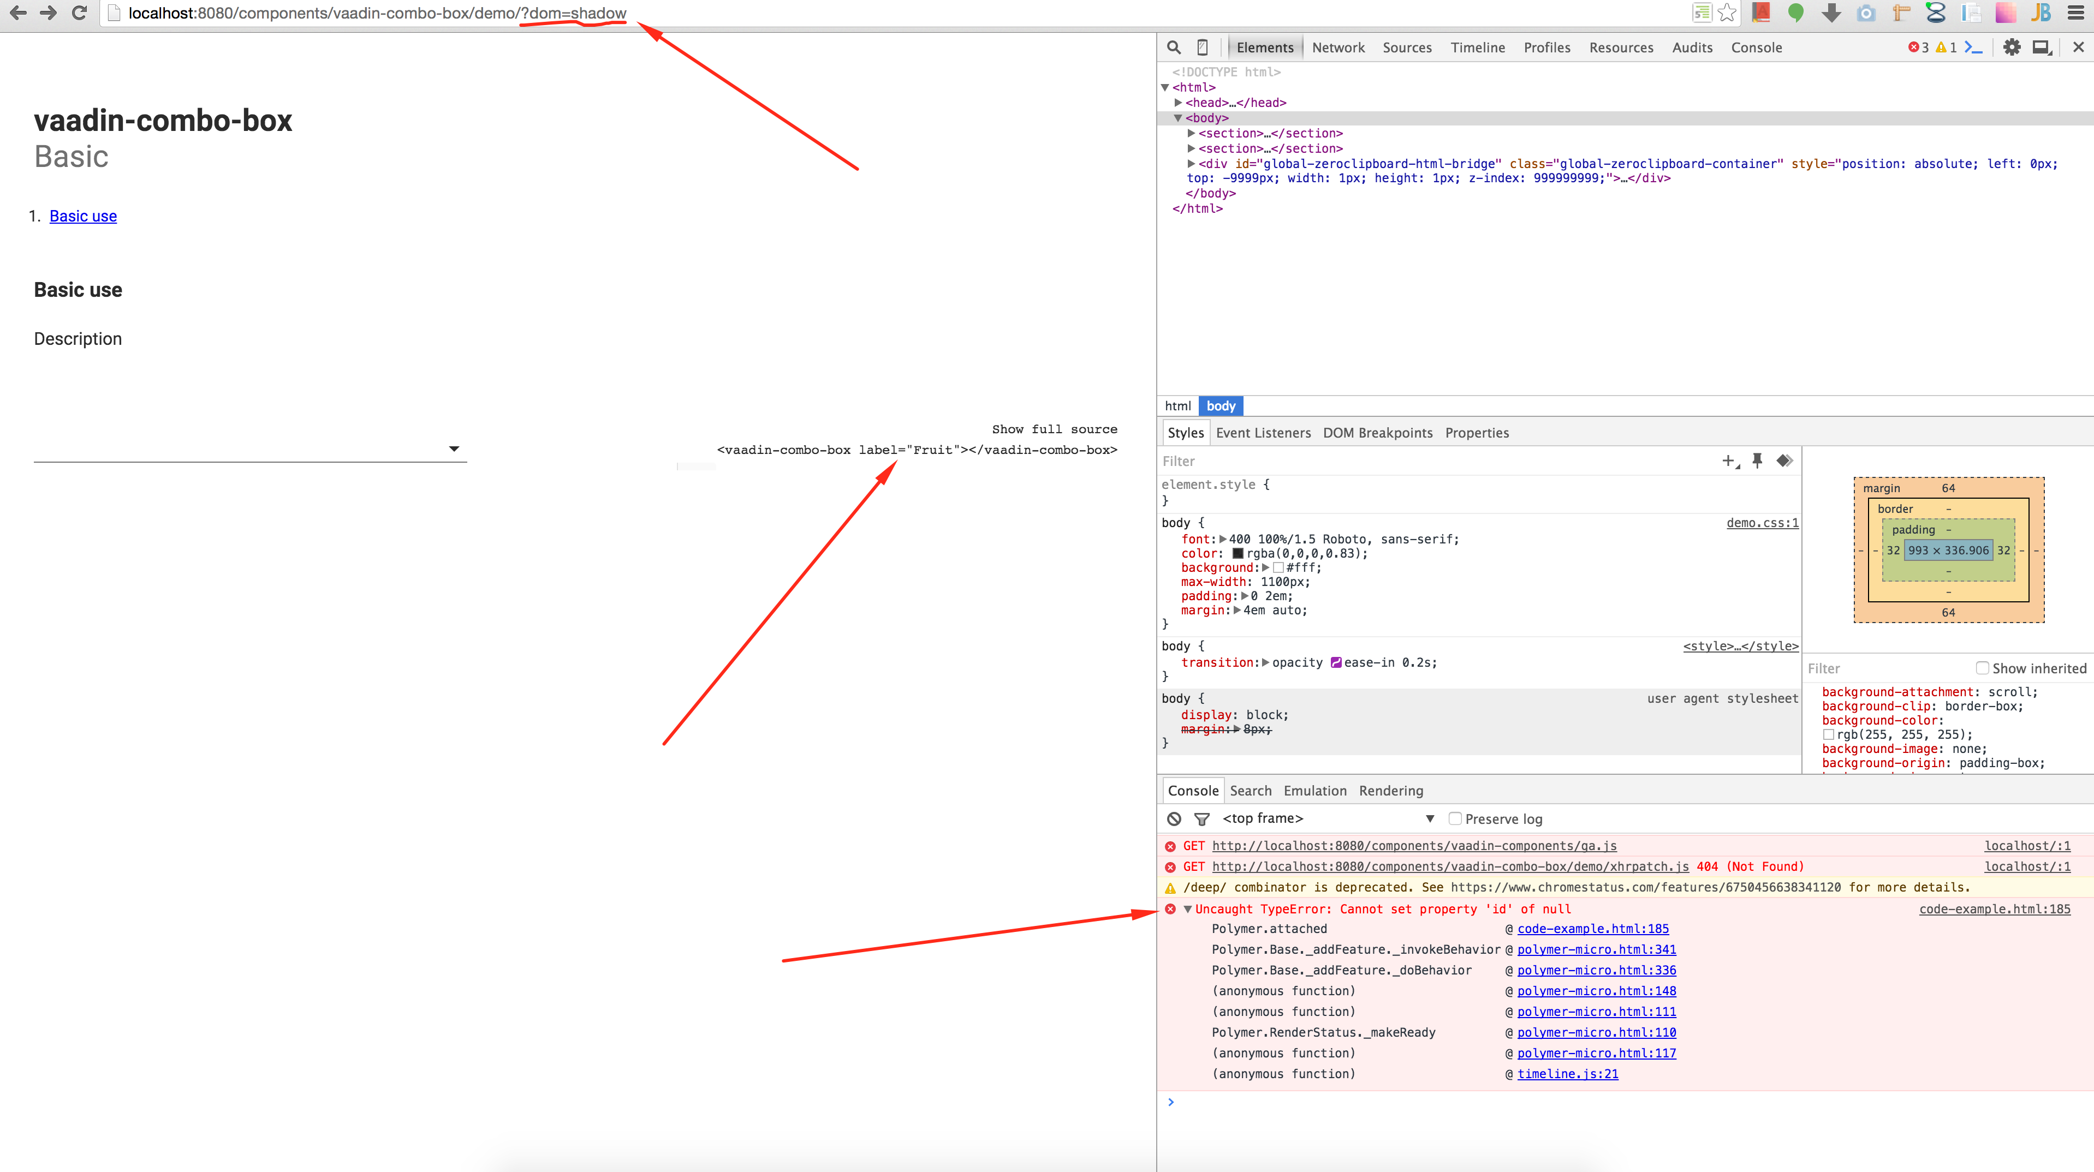Image resolution: width=2094 pixels, height=1172 pixels.
Task: Click the New Style Rule plus icon
Action: [1729, 461]
